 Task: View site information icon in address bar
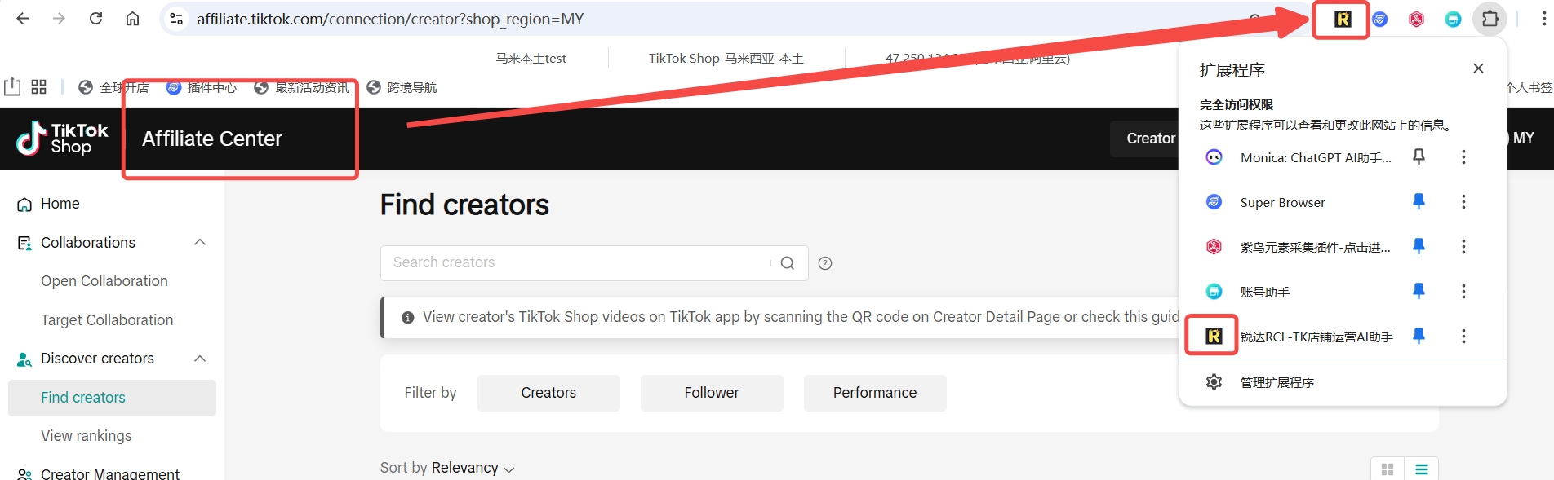coord(175,19)
